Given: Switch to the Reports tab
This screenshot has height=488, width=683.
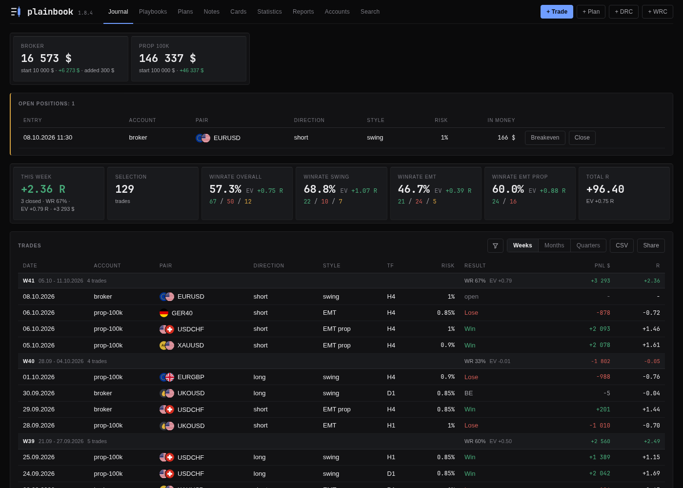Looking at the screenshot, I should [303, 12].
